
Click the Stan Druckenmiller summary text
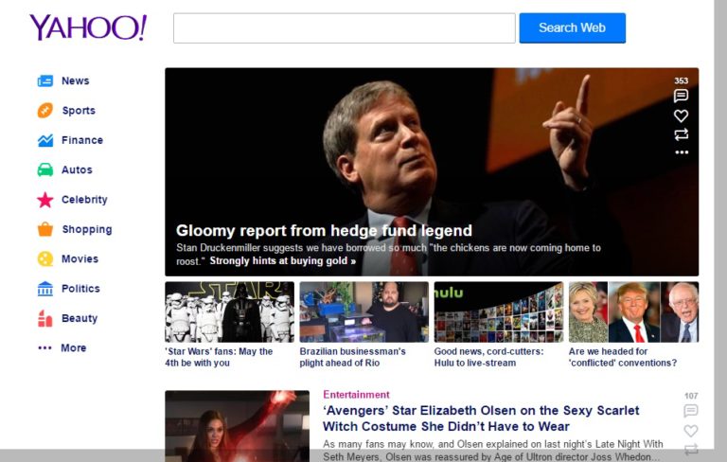tap(388, 254)
